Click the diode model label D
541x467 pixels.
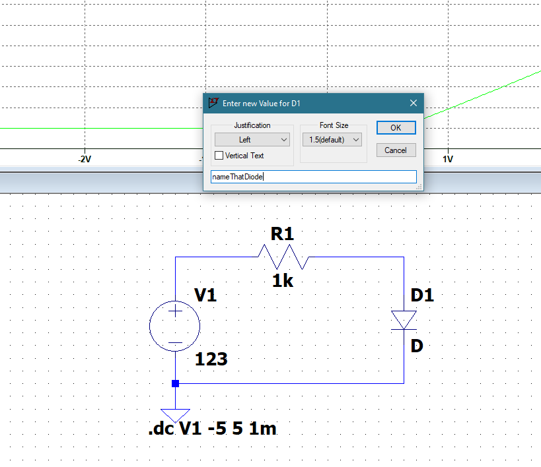click(x=416, y=346)
